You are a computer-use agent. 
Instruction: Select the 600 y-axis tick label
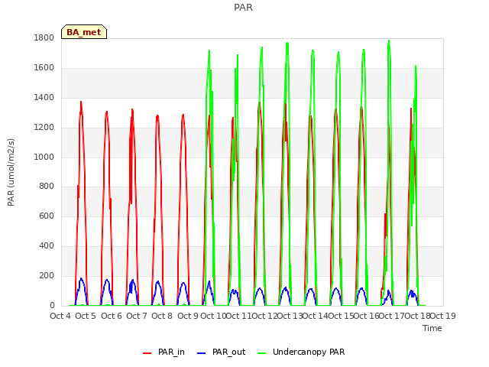tap(47, 216)
